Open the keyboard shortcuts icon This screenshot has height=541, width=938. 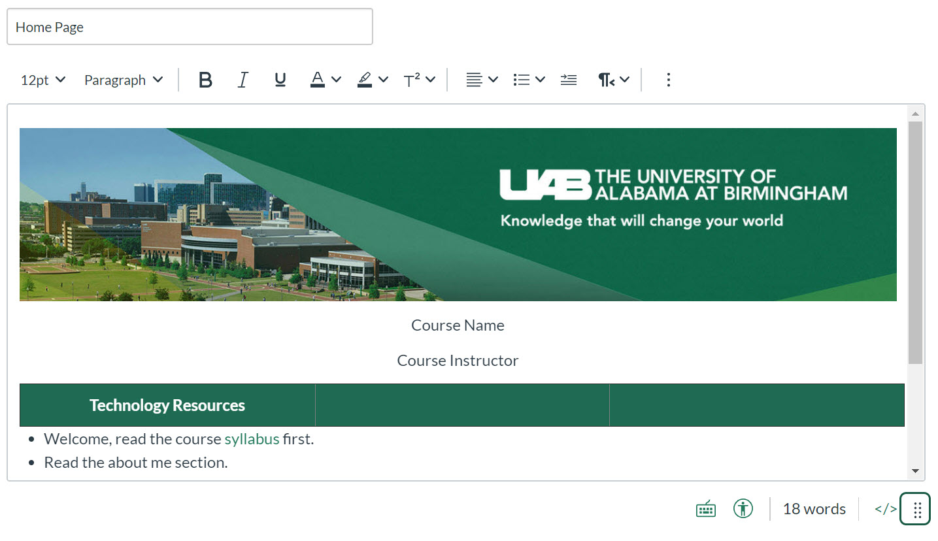pos(706,509)
